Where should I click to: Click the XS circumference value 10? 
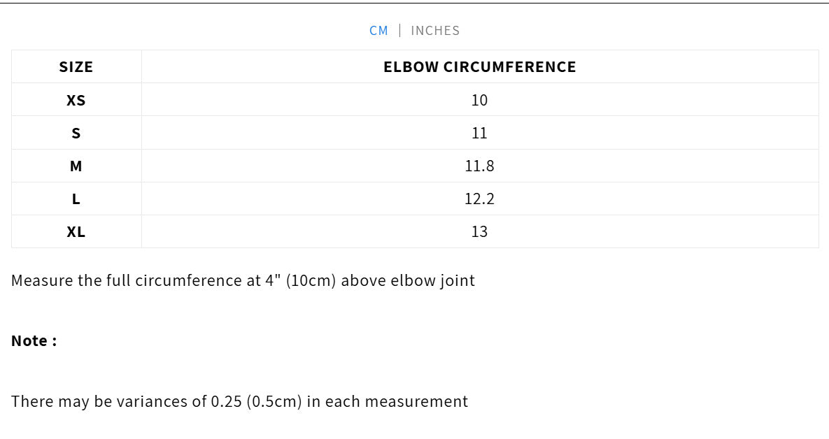click(479, 100)
